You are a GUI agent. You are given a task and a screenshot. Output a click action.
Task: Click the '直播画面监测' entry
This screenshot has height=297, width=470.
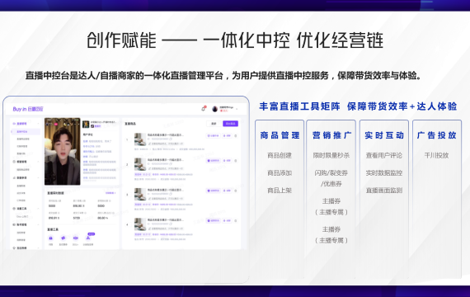coord(384,191)
